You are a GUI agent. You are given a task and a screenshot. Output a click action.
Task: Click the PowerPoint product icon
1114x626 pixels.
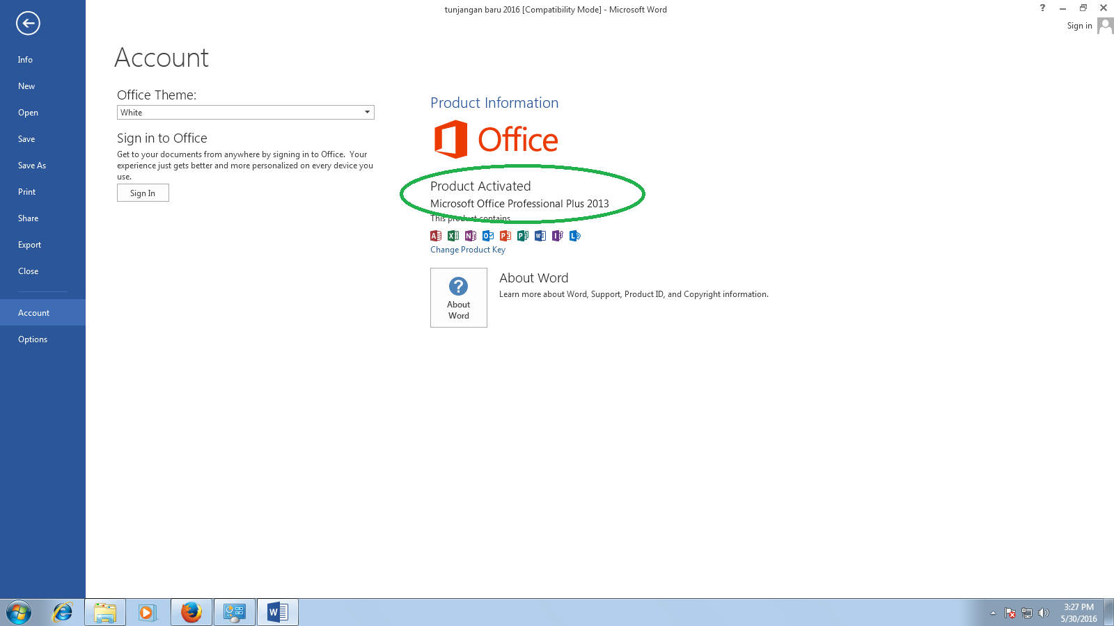(505, 236)
